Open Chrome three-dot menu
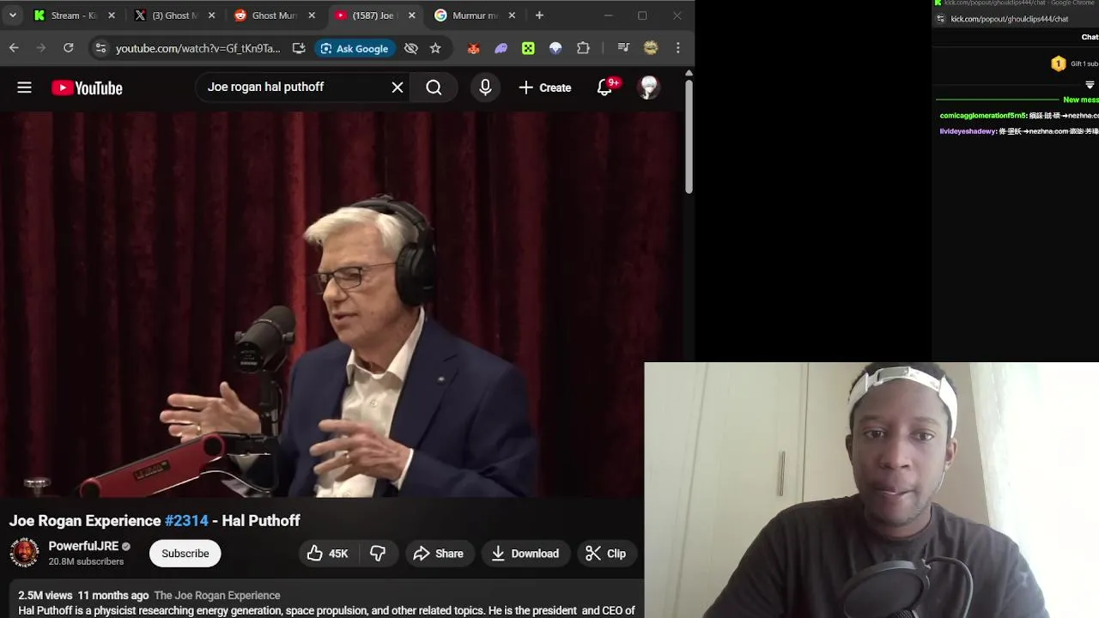The image size is (1099, 618). pos(678,48)
